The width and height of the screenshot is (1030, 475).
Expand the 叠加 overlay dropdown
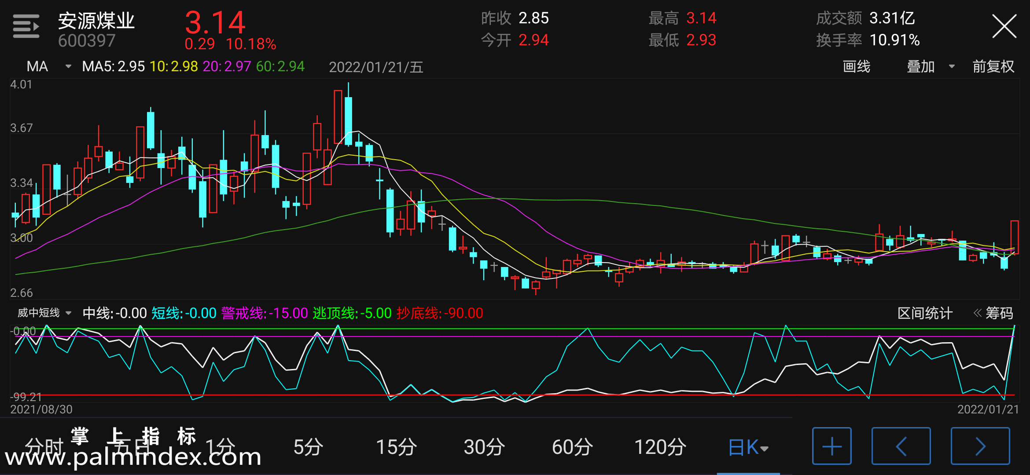pyautogui.click(x=931, y=66)
